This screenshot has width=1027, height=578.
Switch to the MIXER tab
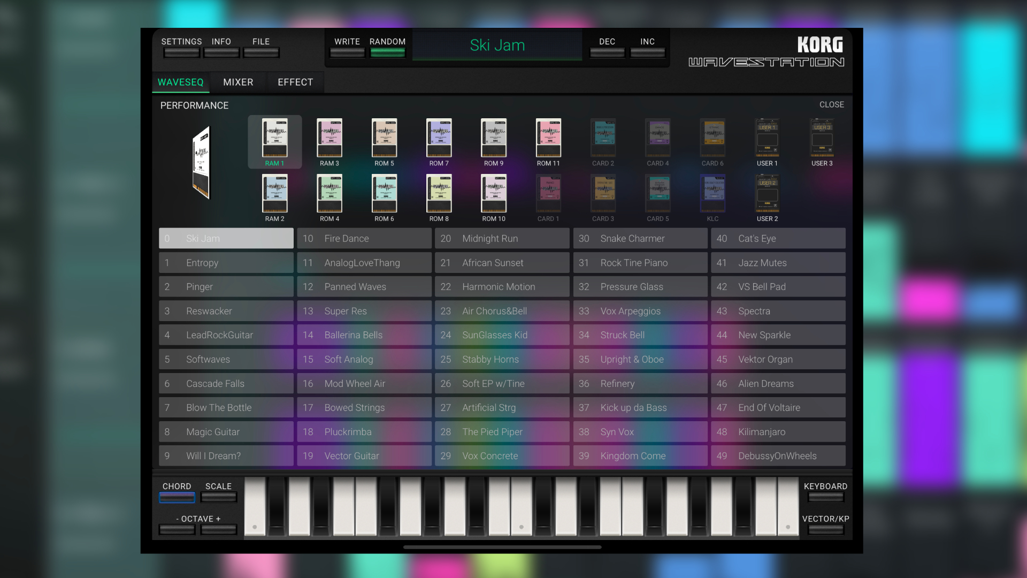tap(238, 82)
